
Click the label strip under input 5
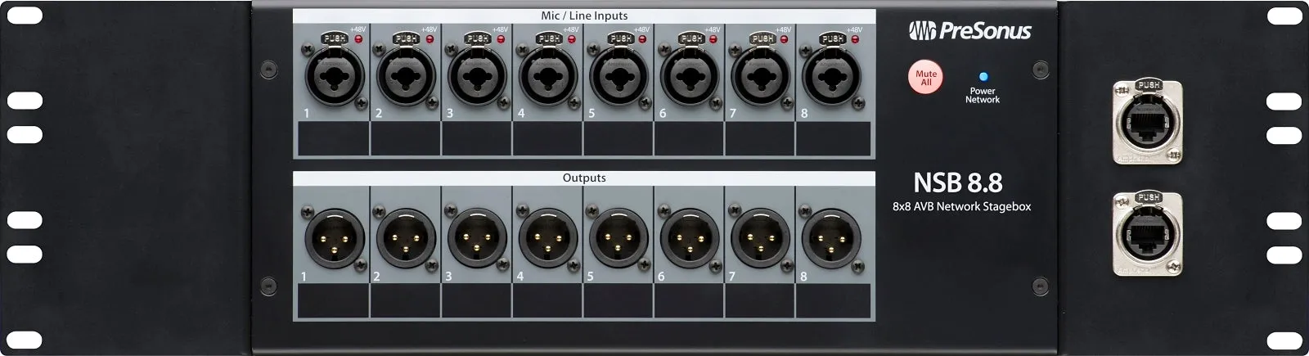point(619,139)
